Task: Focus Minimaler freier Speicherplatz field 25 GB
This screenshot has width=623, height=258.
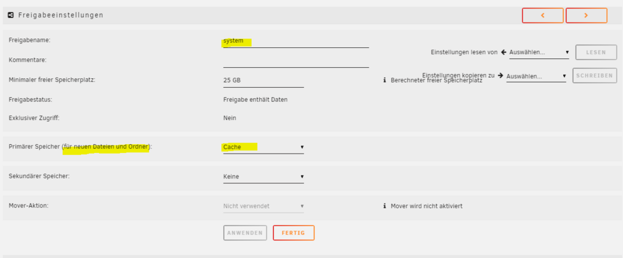Action: coord(264,80)
